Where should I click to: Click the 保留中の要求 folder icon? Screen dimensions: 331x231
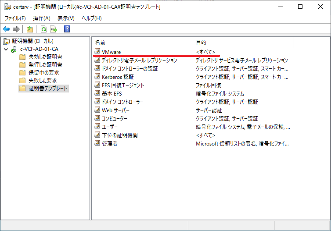point(22,73)
